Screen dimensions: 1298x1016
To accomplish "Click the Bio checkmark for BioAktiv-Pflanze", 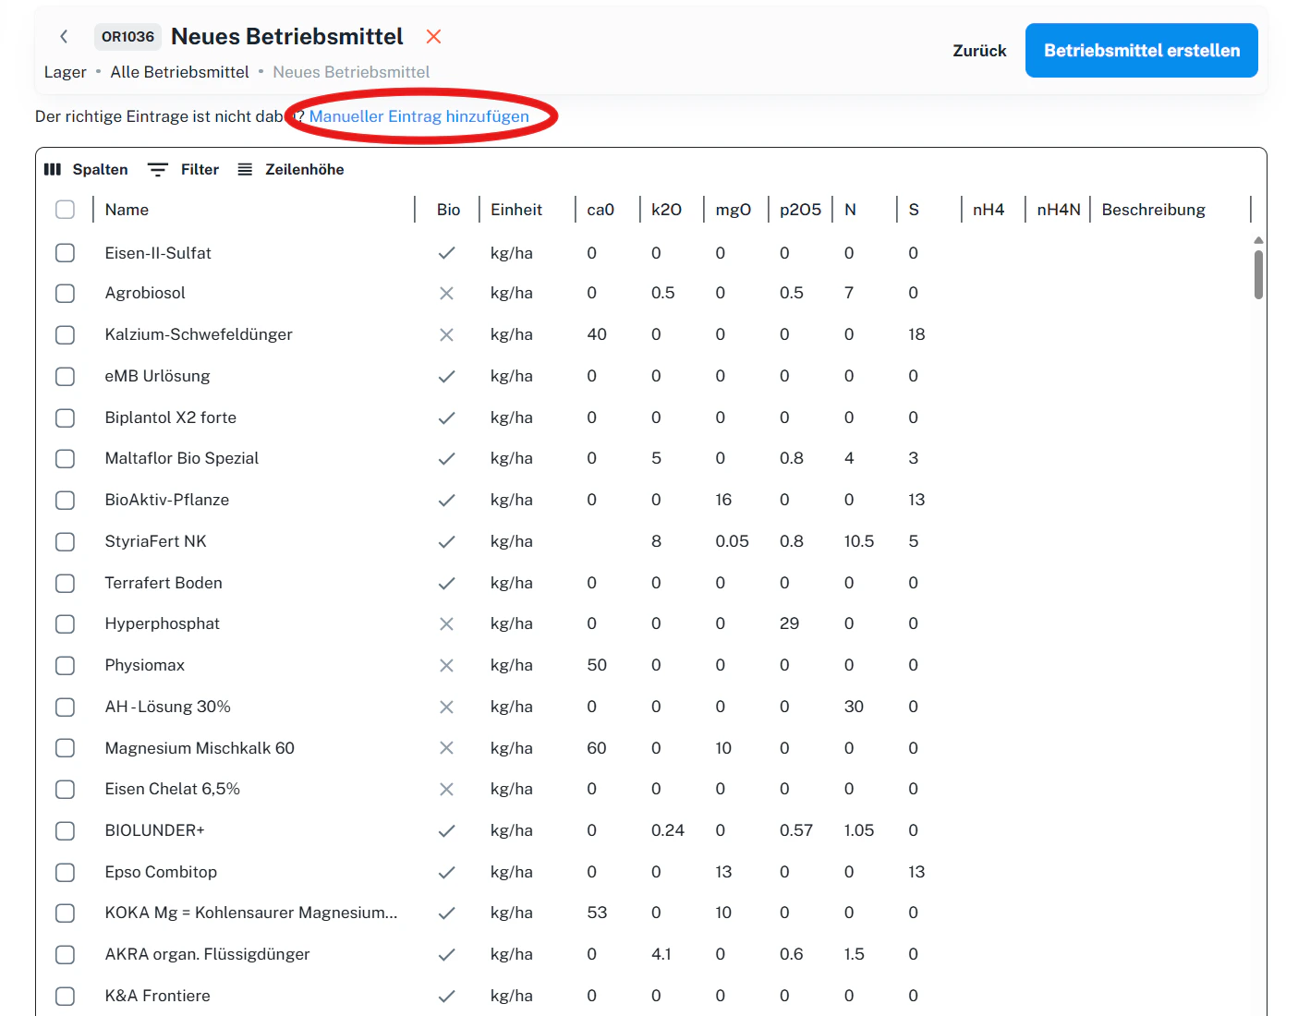I will click(x=446, y=500).
